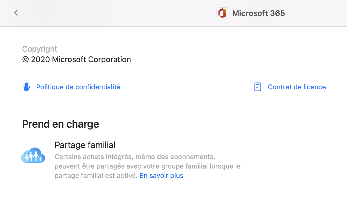Click the line starting 'peuvent être partagés'
This screenshot has height=206, width=347.
pyautogui.click(x=147, y=166)
